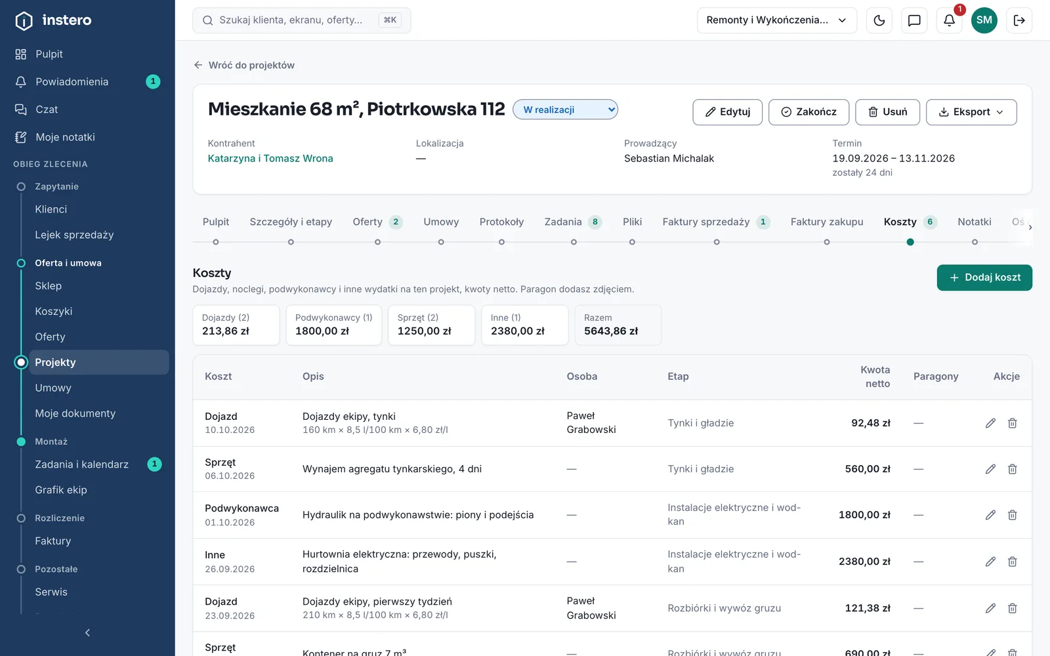Screen dimensions: 1050x656
Task: Click the Dodaj koszt button
Action: 984,277
